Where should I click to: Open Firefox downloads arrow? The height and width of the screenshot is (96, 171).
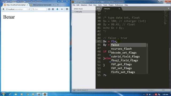pyautogui.click(x=57, y=9)
